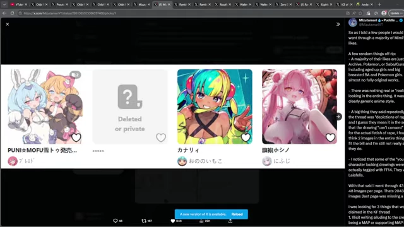Refresh the page with reload icon

(x=12, y=13)
